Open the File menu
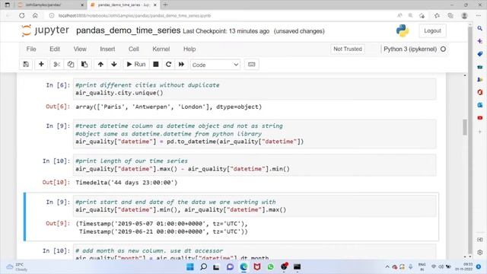Image resolution: width=487 pixels, height=274 pixels. [x=31, y=49]
